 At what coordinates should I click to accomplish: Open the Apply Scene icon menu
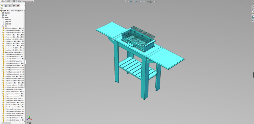click(x=150, y=2)
